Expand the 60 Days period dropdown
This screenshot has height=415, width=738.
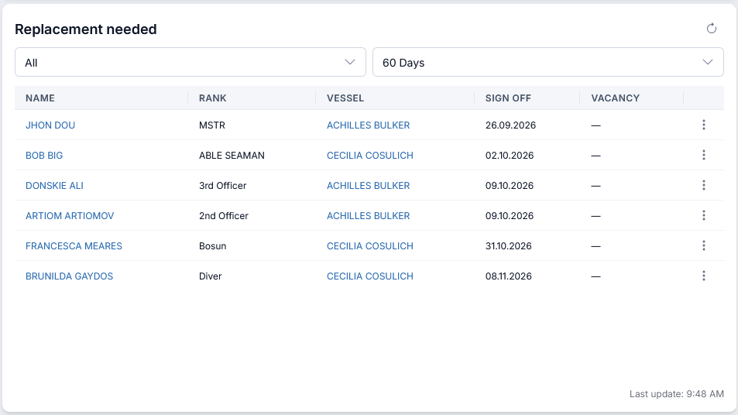click(547, 62)
